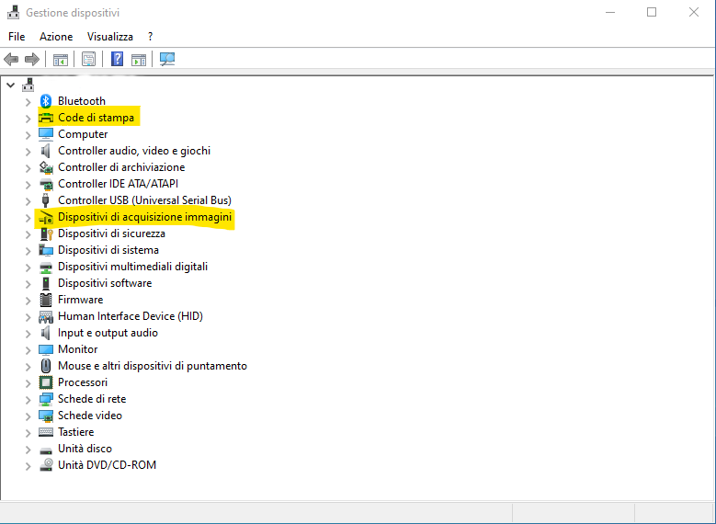Maximize the Gestione dispositivi window
The image size is (716, 524).
tap(652, 12)
